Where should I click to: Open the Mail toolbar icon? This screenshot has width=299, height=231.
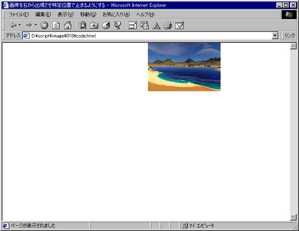pos(144,25)
